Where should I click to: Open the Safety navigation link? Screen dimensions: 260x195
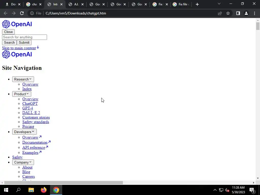pos(18,157)
